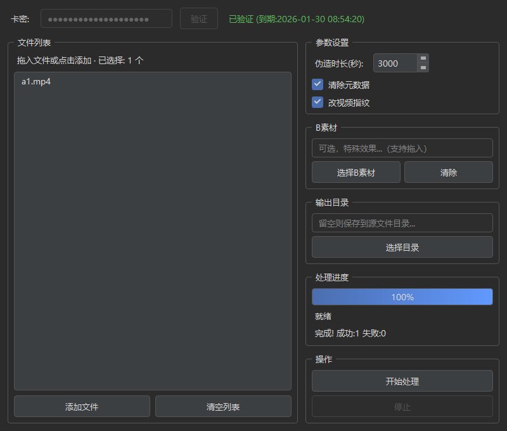Select a1.mp4 in the file list
This screenshot has width=507, height=431.
coord(36,82)
